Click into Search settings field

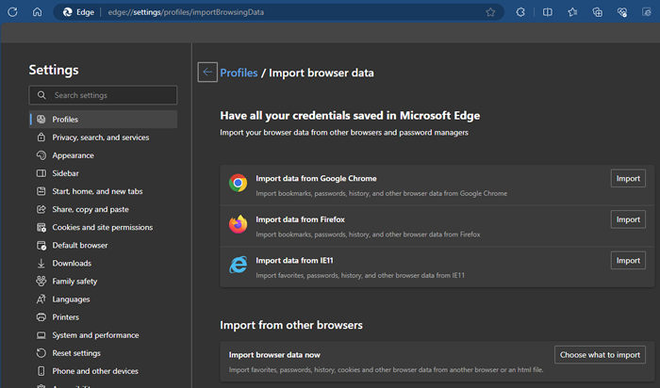pos(103,95)
